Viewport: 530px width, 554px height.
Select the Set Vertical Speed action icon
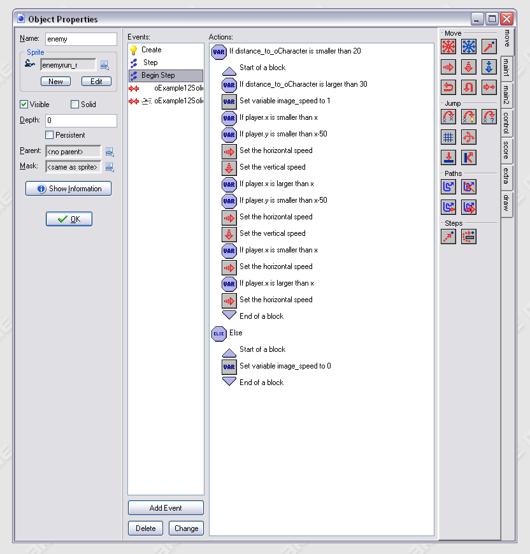[468, 67]
